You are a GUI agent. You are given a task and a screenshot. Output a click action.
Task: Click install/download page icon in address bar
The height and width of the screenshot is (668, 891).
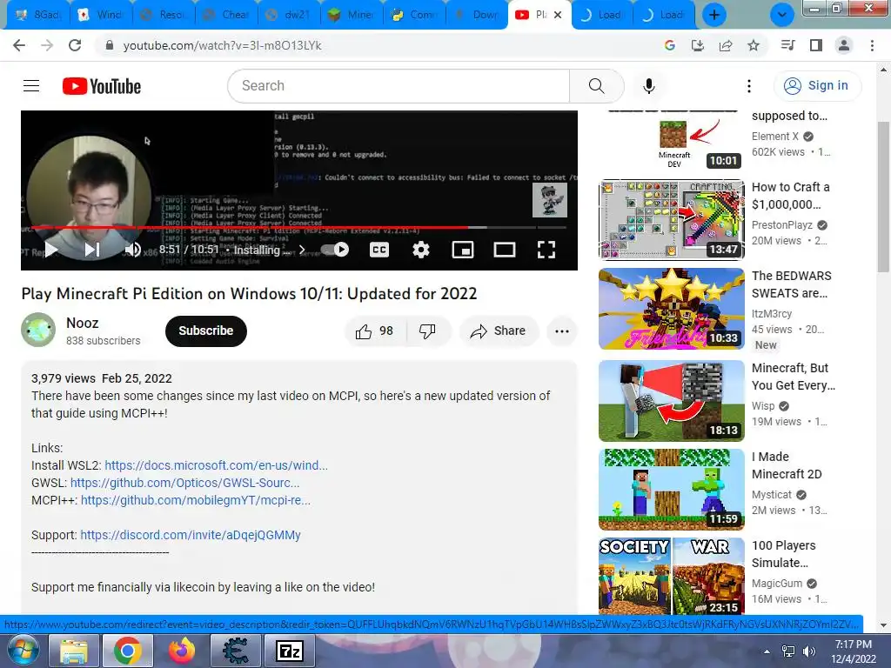[697, 45]
